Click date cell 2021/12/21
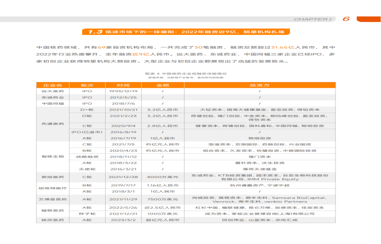Screen dimensions: 381x244 123,213
